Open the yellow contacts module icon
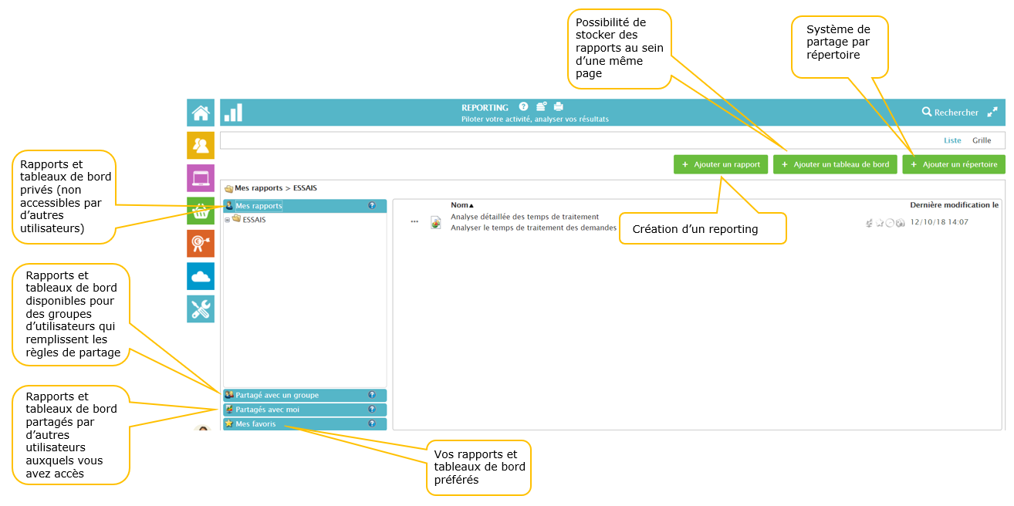Viewport: 1014px width, 506px height. click(201, 145)
